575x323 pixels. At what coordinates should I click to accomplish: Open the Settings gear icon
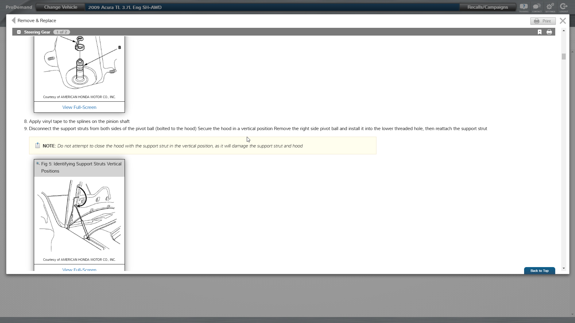(x=550, y=7)
